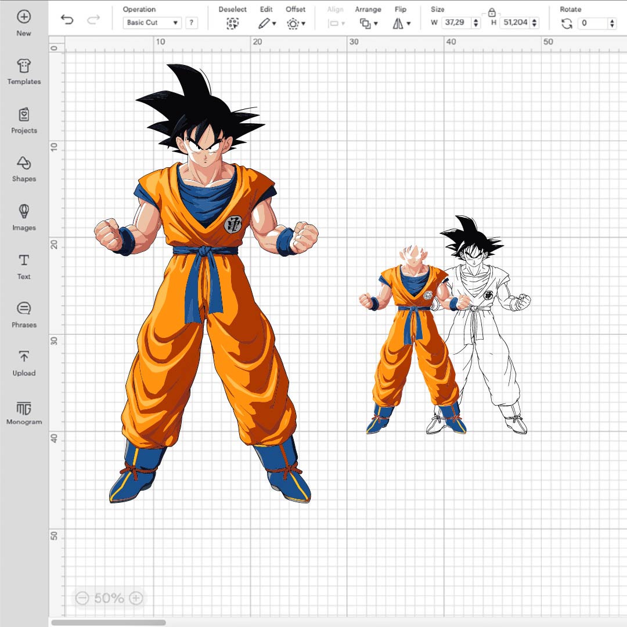
Task: Add Text to the canvas
Action: [x=24, y=266]
